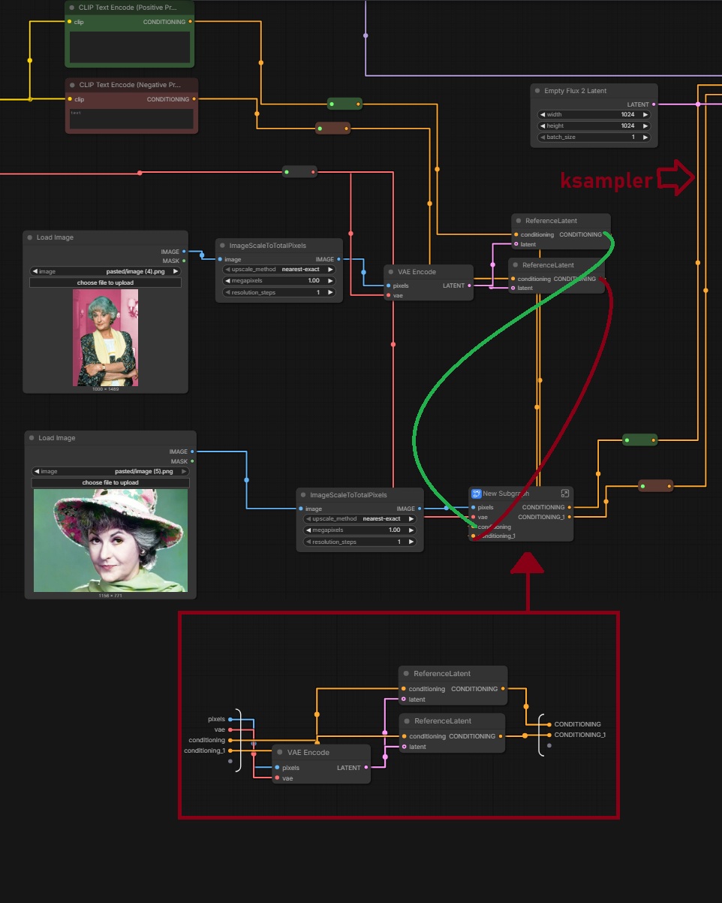This screenshot has height=903, width=722.
Task: Select previous image before pasted/image (4).png
Action: coord(35,271)
